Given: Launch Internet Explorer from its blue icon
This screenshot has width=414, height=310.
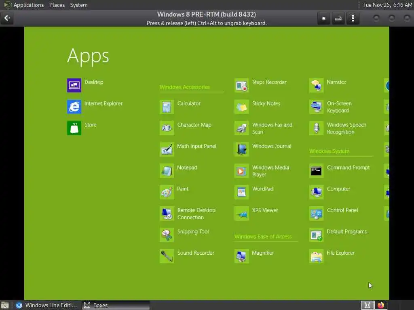Looking at the screenshot, I should 74,107.
